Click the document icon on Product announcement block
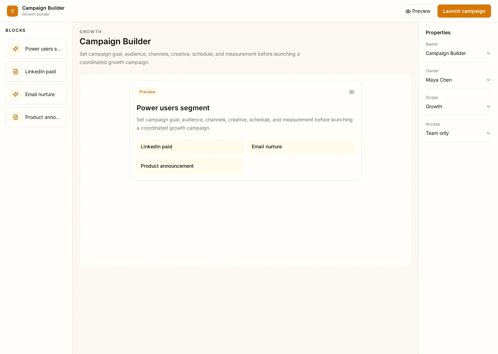Viewport: 498px width, 354px height. pyautogui.click(x=16, y=117)
